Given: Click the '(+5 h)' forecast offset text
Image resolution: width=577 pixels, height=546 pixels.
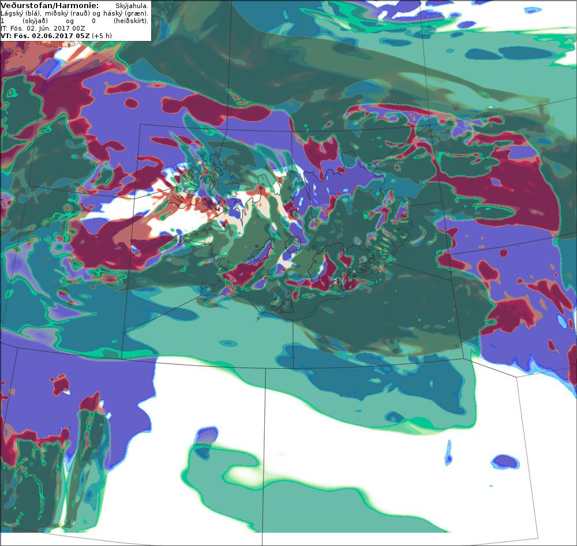Looking at the screenshot, I should coord(102,36).
